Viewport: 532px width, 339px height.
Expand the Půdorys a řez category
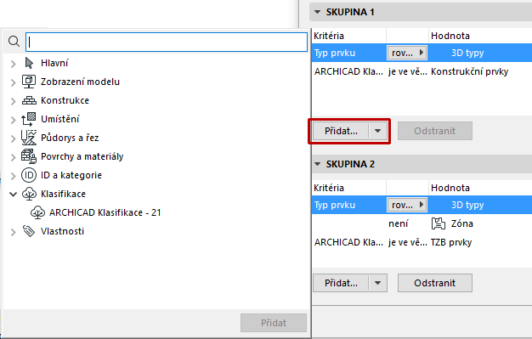coord(14,138)
